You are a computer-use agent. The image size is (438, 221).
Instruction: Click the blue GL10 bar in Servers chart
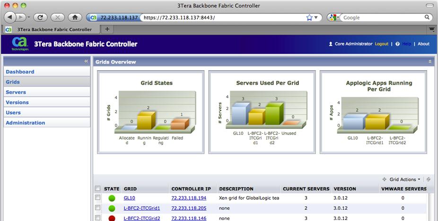(x=241, y=113)
